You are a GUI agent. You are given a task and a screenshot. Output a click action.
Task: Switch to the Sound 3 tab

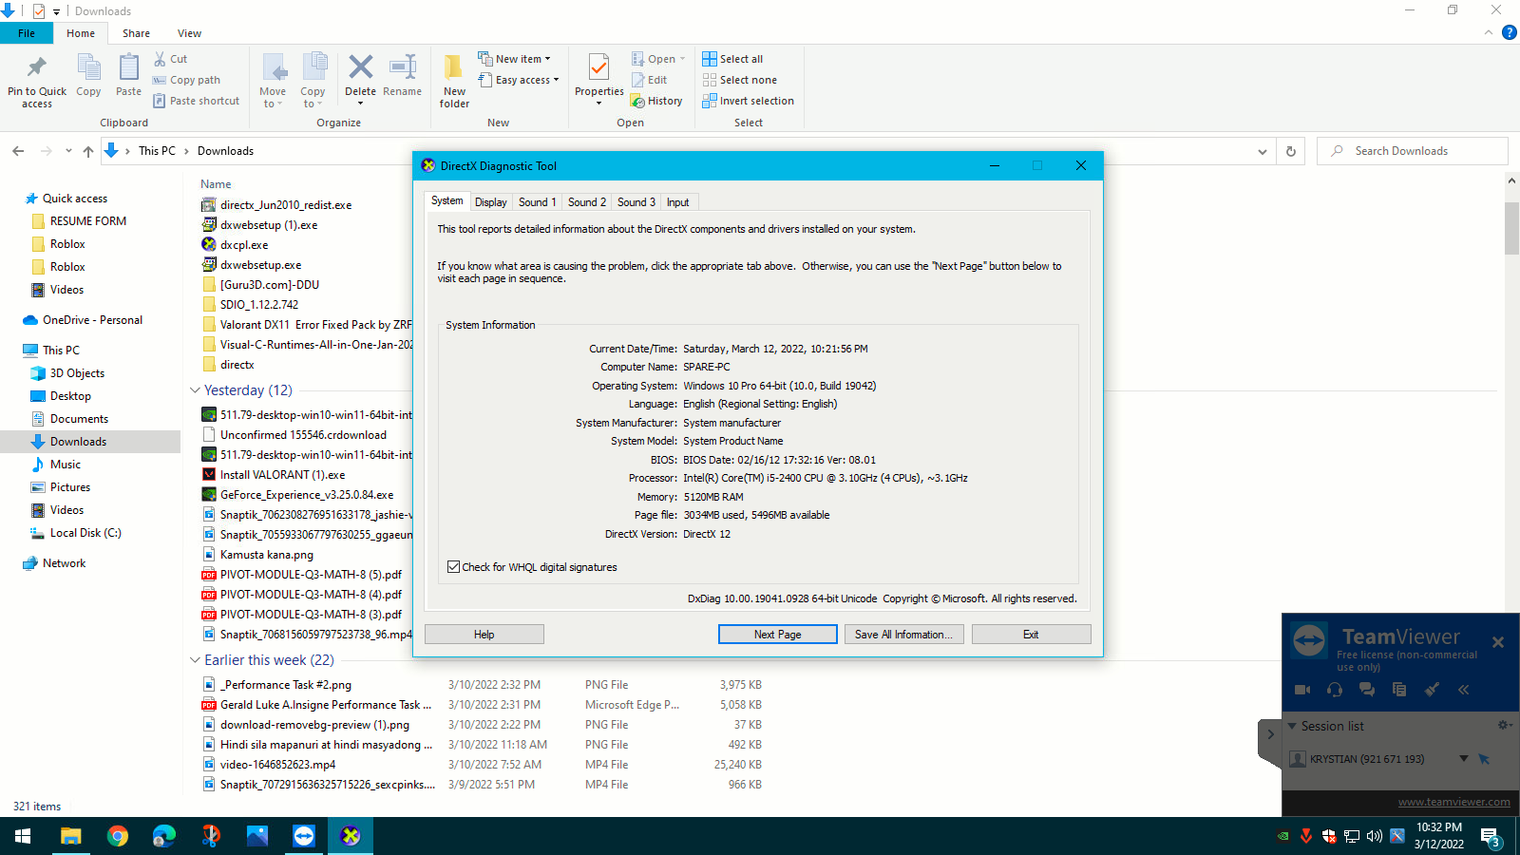tap(636, 202)
